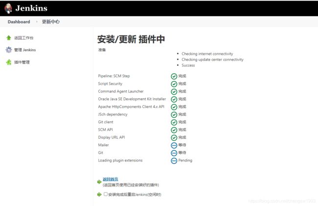
Task: Click the 等待 status text for Mailer
Action: pos(182,145)
